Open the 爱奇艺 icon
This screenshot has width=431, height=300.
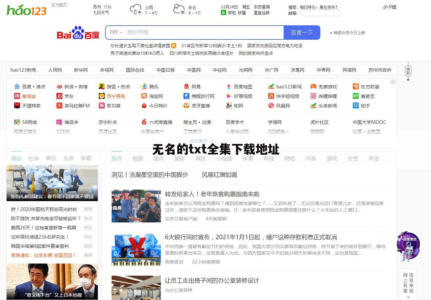tap(356, 96)
